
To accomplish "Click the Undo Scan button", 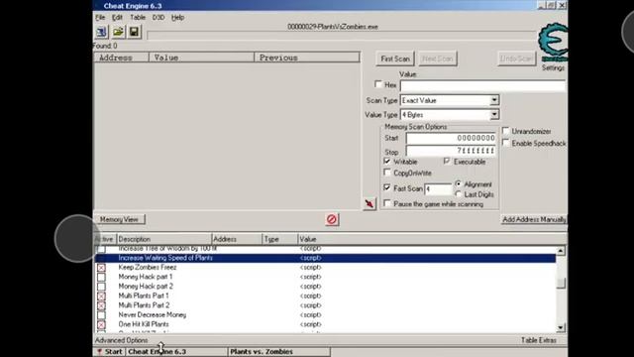I will pyautogui.click(x=516, y=59).
